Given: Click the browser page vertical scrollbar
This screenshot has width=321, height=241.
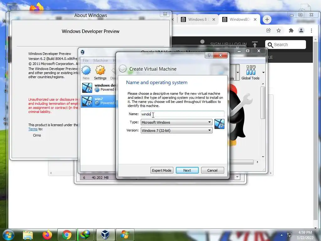Looking at the screenshot, I should [x=315, y=131].
